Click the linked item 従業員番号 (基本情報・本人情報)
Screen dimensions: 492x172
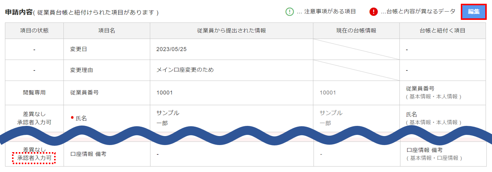click(x=433, y=92)
